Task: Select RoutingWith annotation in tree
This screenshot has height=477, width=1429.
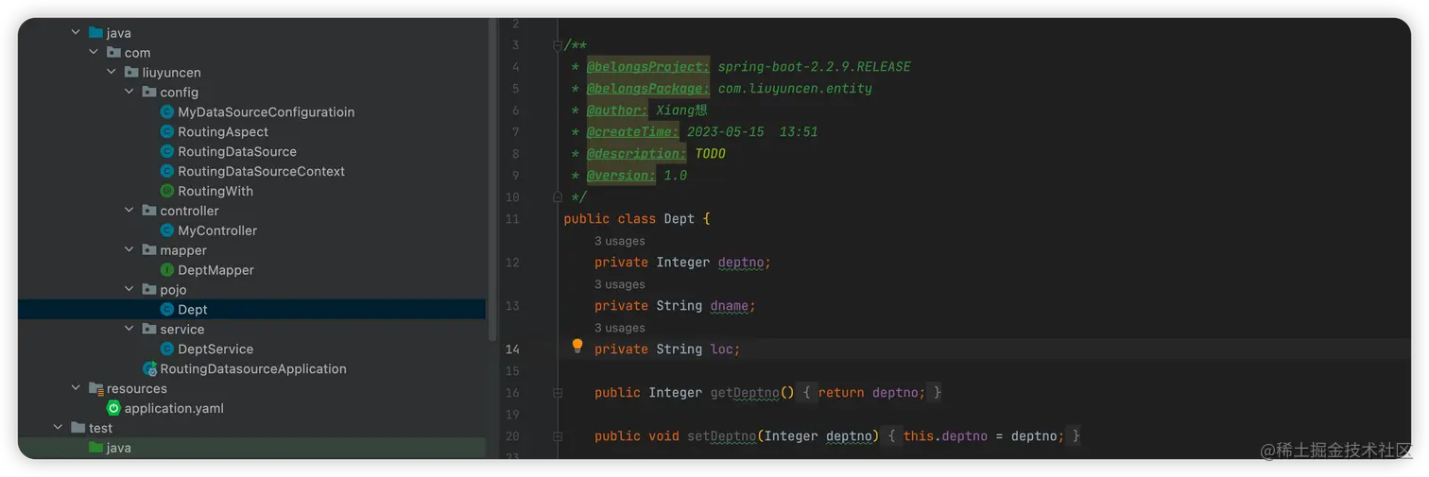Action: tap(215, 191)
